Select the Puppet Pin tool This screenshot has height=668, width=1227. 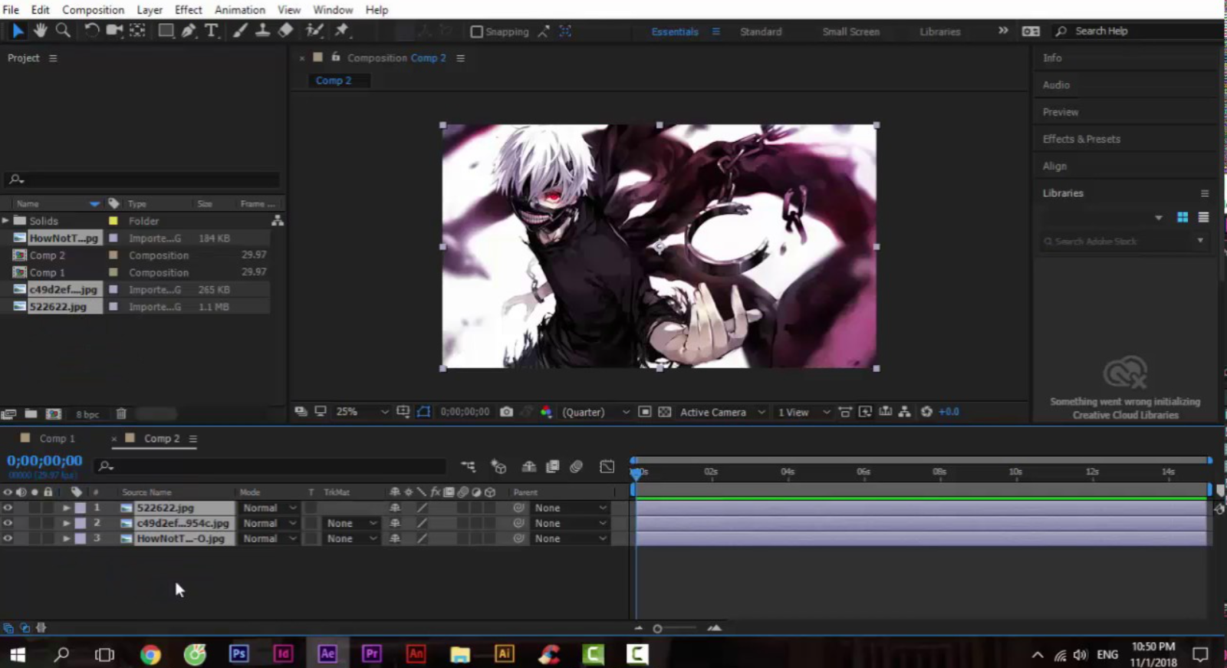pyautogui.click(x=342, y=31)
